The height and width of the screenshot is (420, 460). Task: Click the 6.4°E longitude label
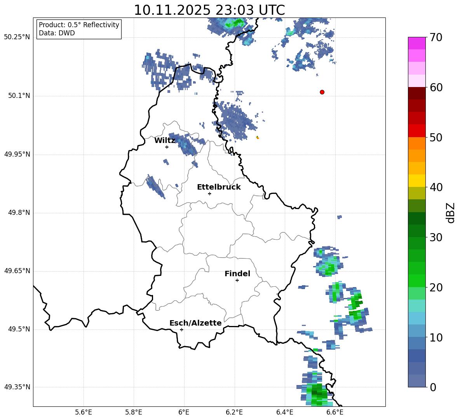click(x=284, y=412)
